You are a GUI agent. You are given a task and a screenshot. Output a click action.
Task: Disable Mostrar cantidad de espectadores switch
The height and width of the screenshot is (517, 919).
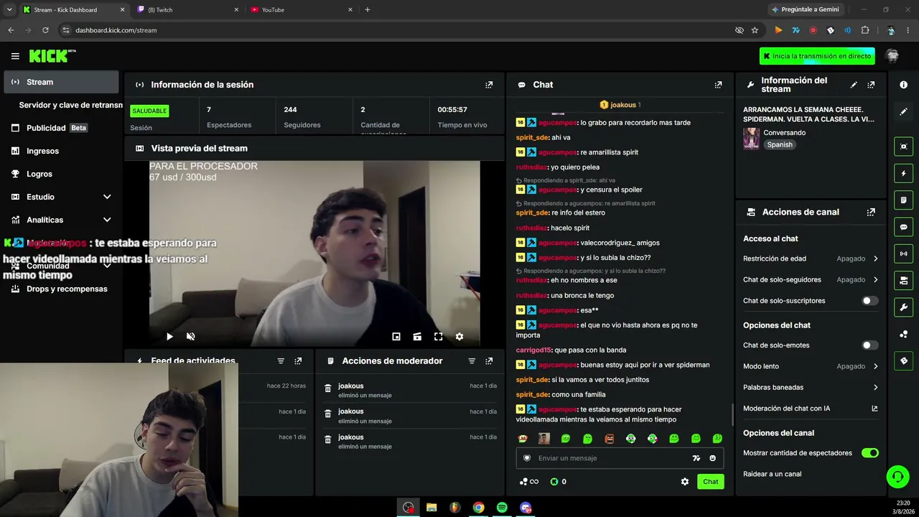click(x=869, y=453)
